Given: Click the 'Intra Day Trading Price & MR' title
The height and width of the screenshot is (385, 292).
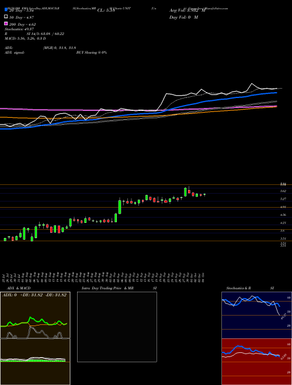Looking at the screenshot, I should 107,288.
